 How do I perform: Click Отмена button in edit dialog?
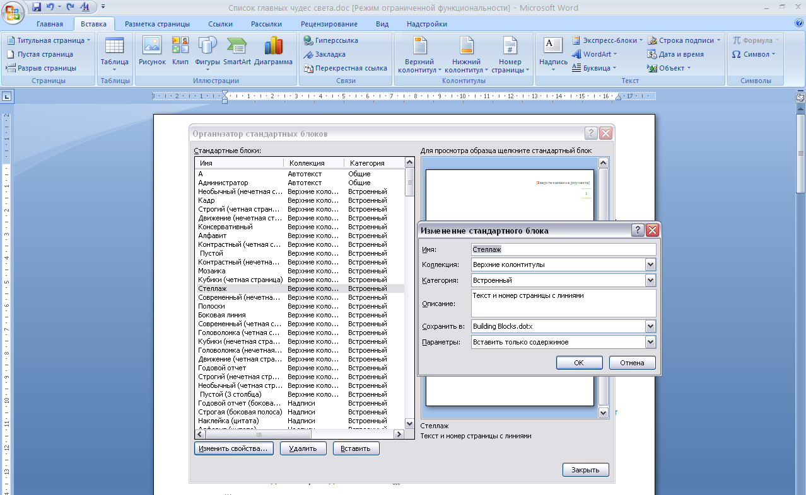pos(632,363)
